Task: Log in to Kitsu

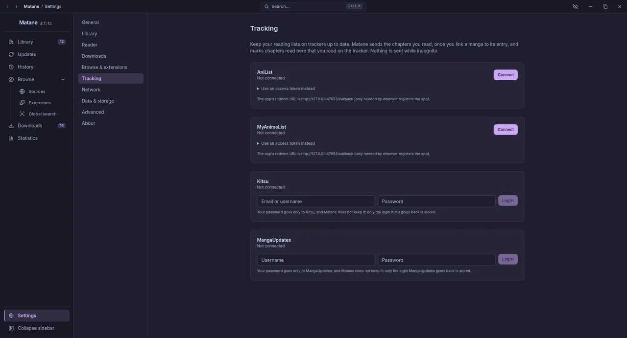Action: (x=508, y=201)
